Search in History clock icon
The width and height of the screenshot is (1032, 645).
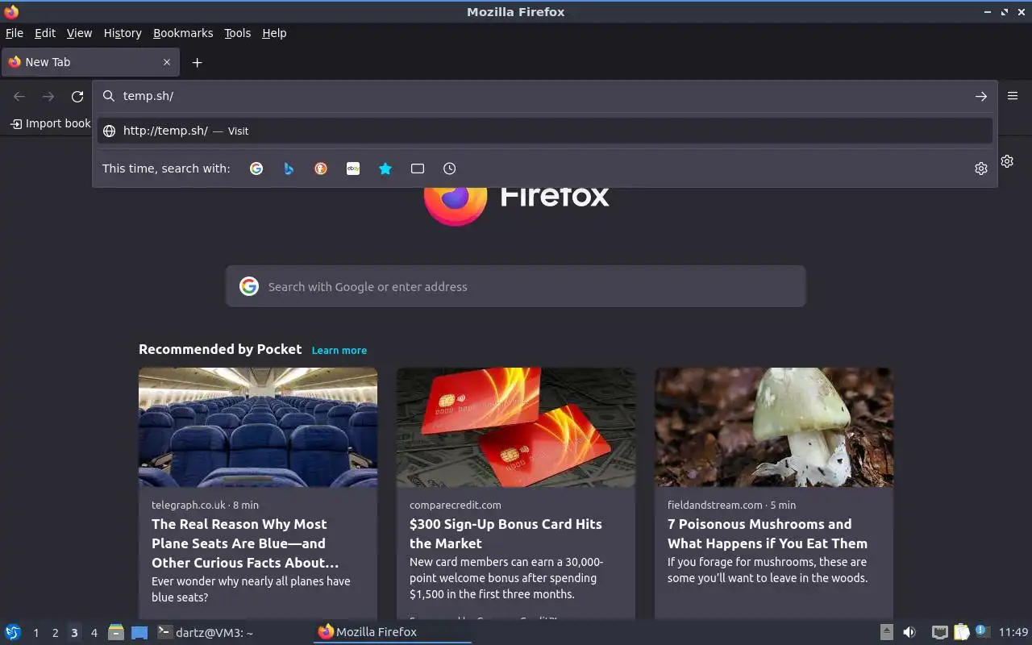(450, 169)
